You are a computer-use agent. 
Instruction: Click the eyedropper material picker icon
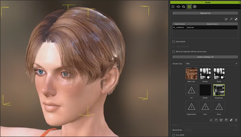pos(231,19)
